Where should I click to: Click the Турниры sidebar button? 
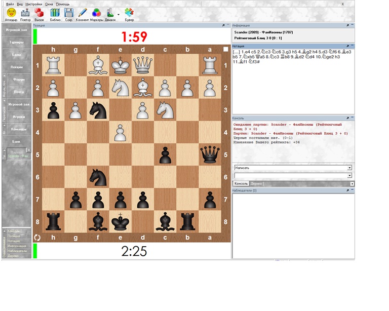click(17, 42)
